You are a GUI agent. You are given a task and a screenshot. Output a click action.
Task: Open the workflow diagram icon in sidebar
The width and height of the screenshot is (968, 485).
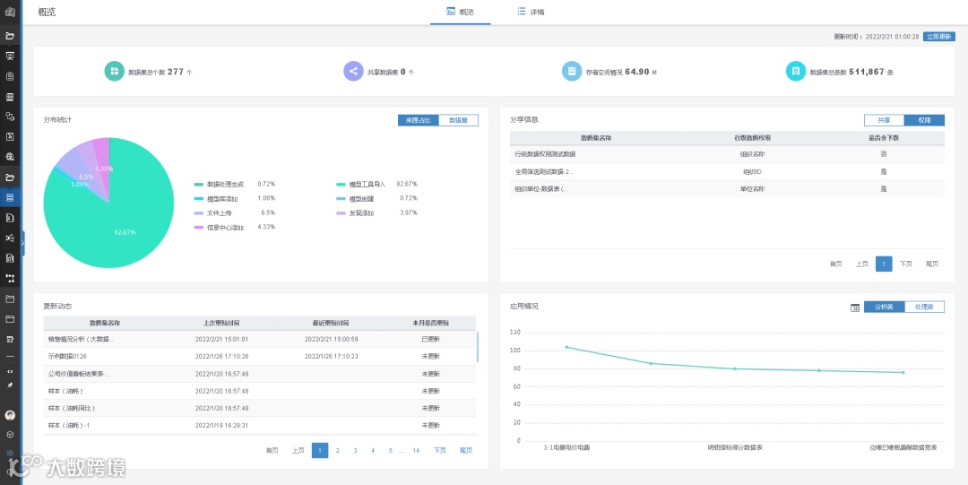(10, 278)
